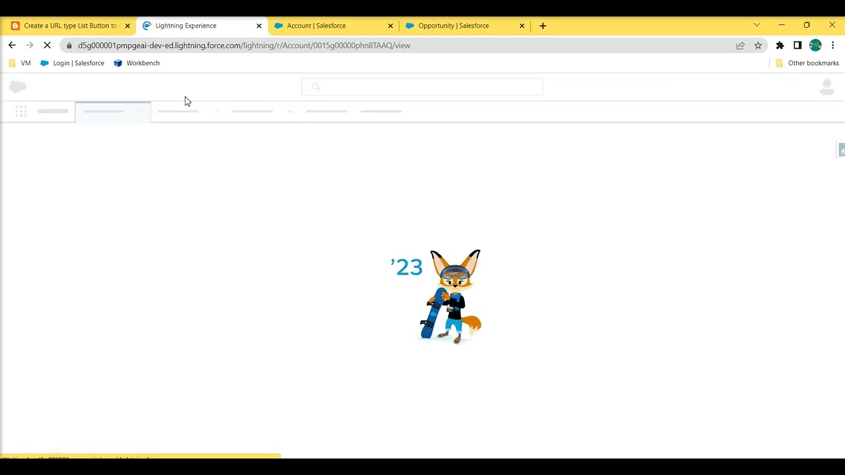Image resolution: width=845 pixels, height=475 pixels.
Task: Open the Chrome profile avatar
Action: (x=815, y=46)
